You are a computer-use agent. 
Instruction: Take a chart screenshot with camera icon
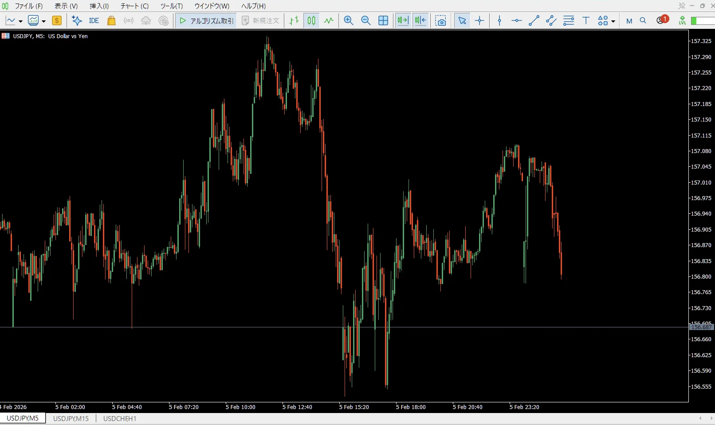[x=440, y=20]
